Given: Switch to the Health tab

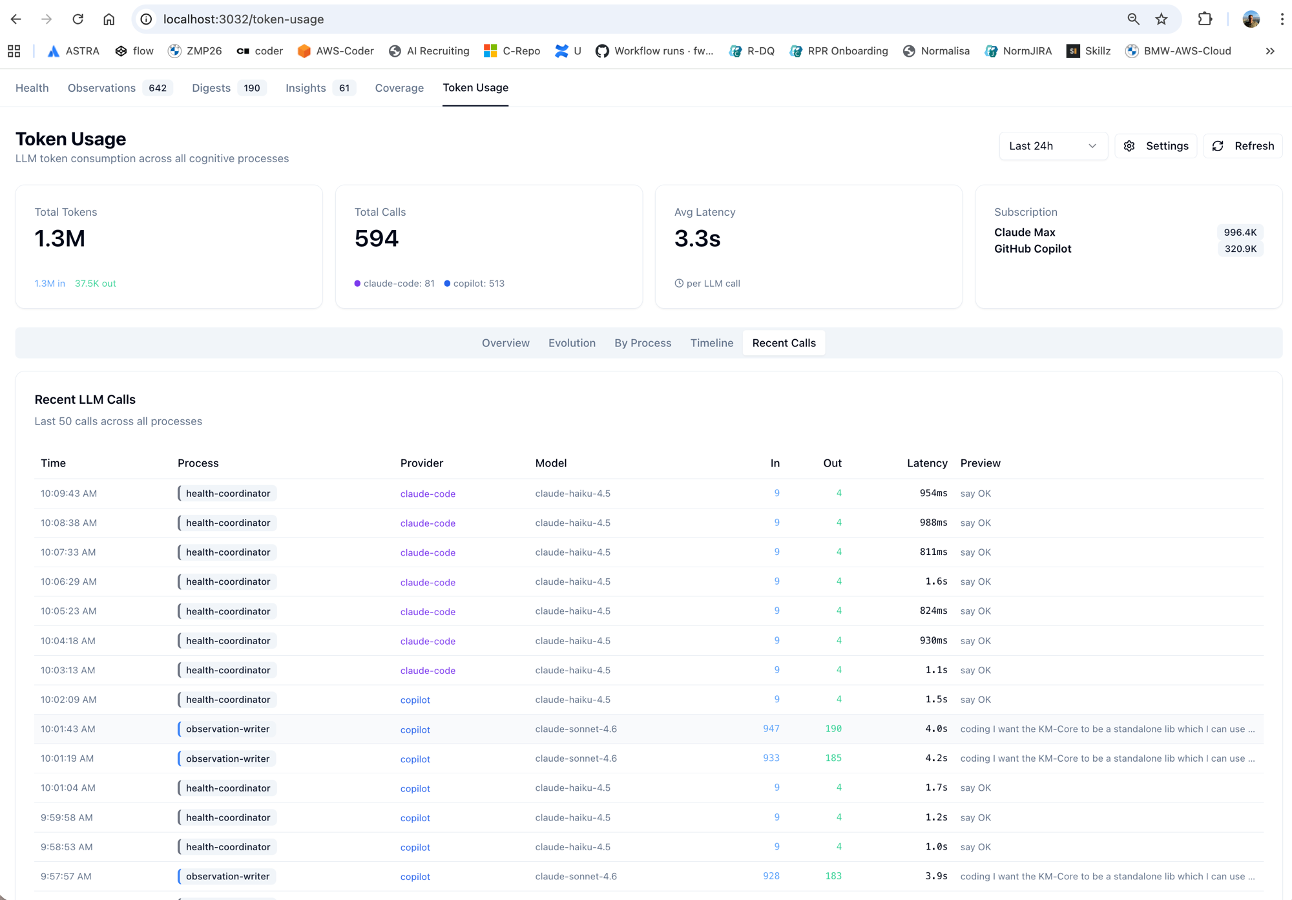Looking at the screenshot, I should 32,88.
